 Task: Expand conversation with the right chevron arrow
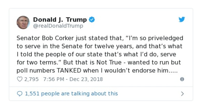182,94
